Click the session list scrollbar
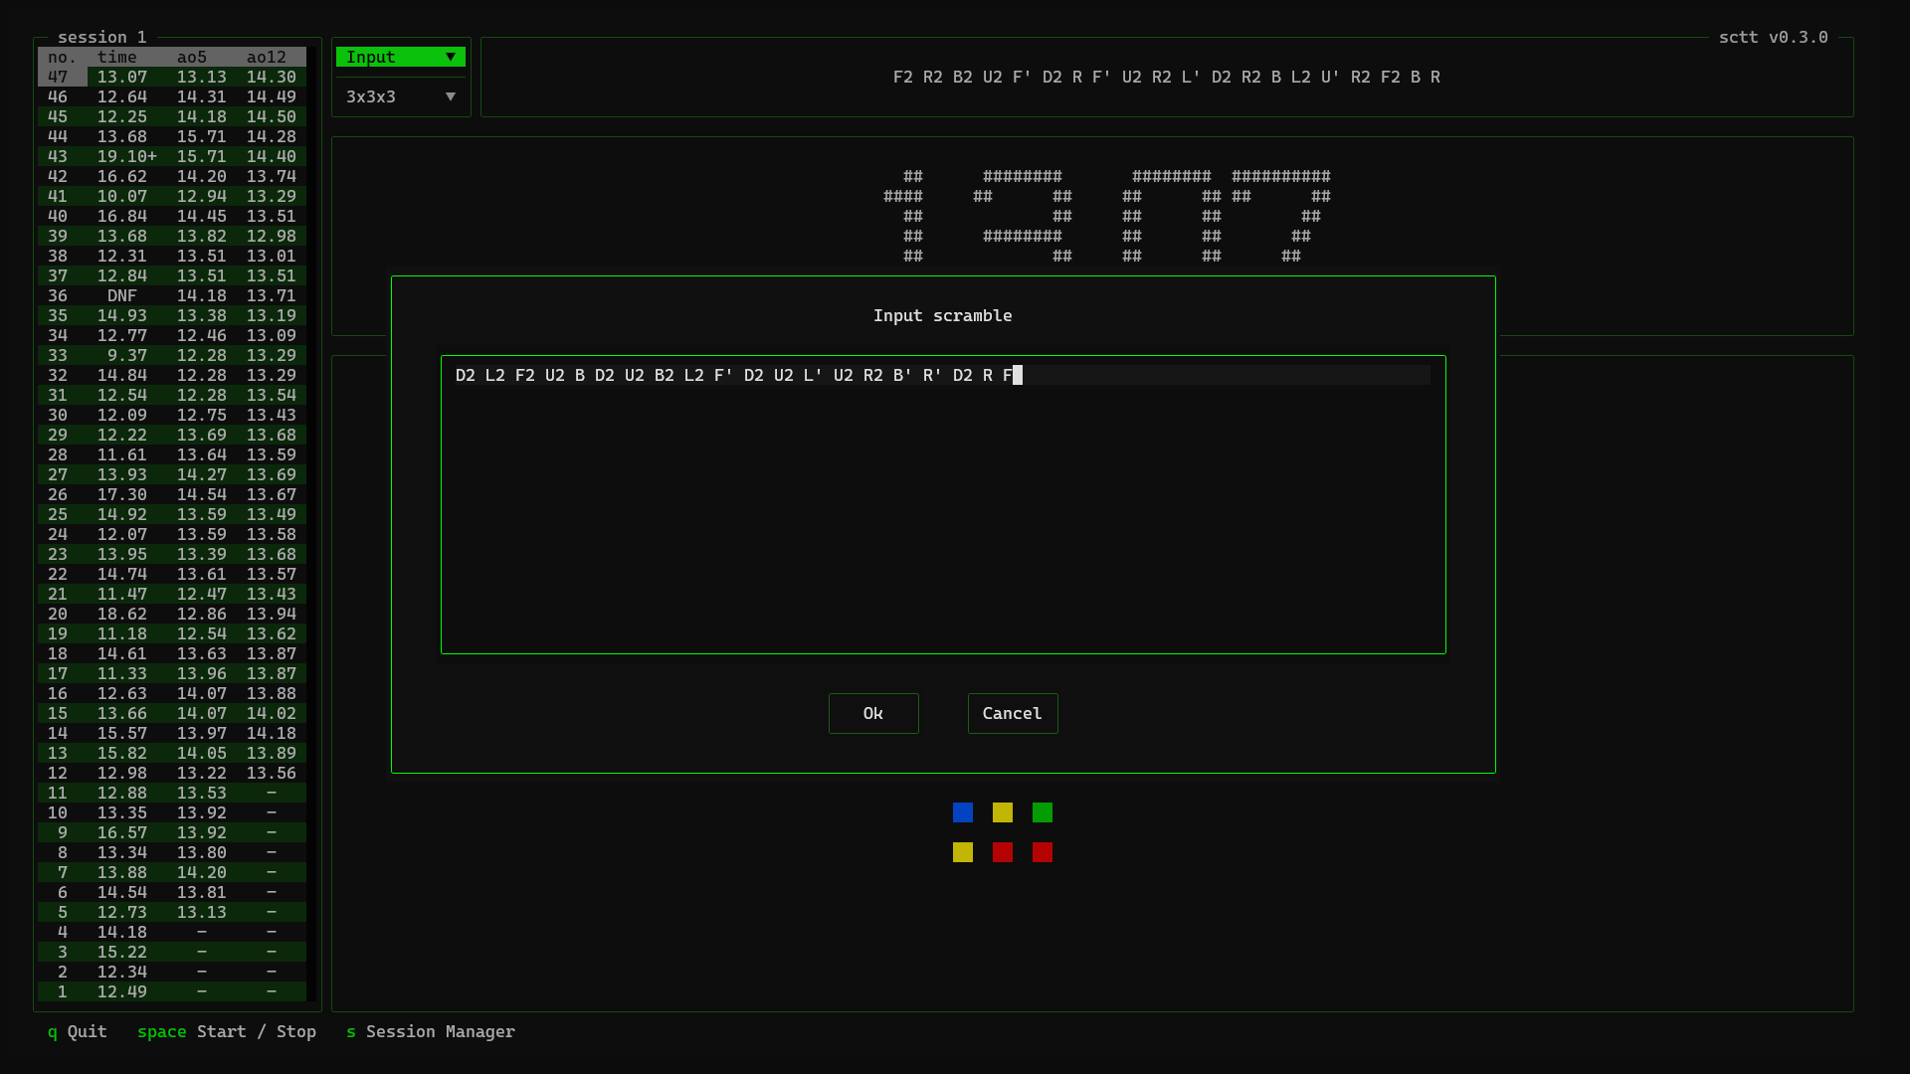The width and height of the screenshot is (1910, 1074). (311, 524)
